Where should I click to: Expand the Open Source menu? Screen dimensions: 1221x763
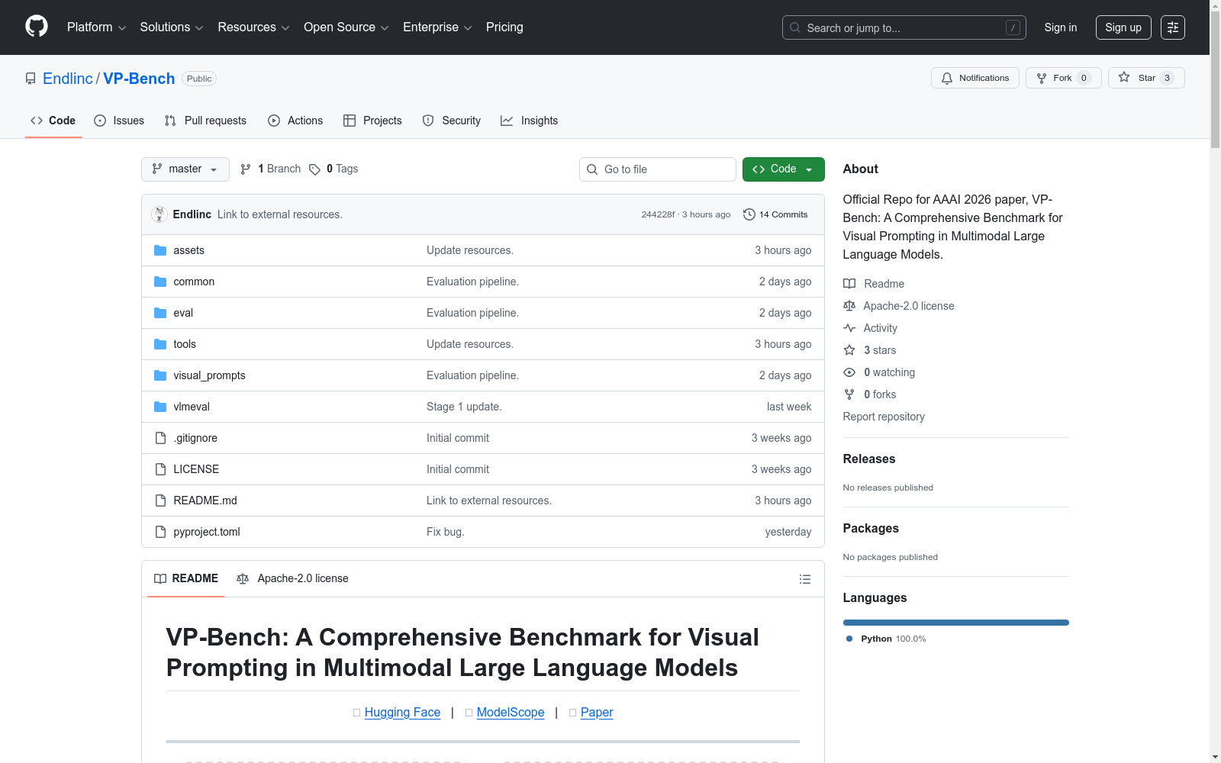[346, 27]
